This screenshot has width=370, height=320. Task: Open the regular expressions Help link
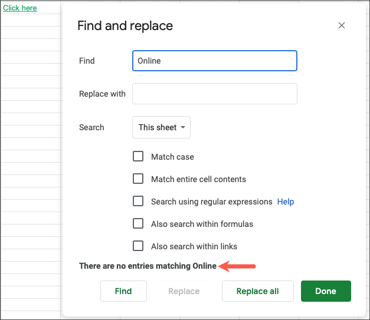click(x=286, y=202)
